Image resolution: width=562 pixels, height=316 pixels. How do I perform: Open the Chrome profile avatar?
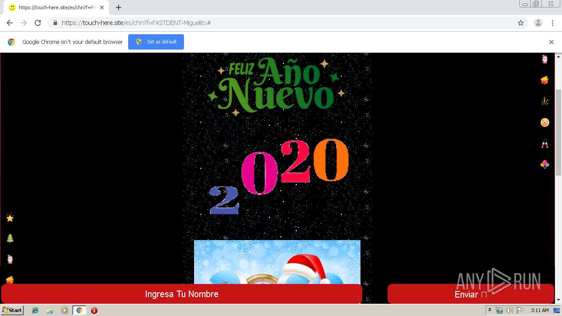click(x=538, y=23)
